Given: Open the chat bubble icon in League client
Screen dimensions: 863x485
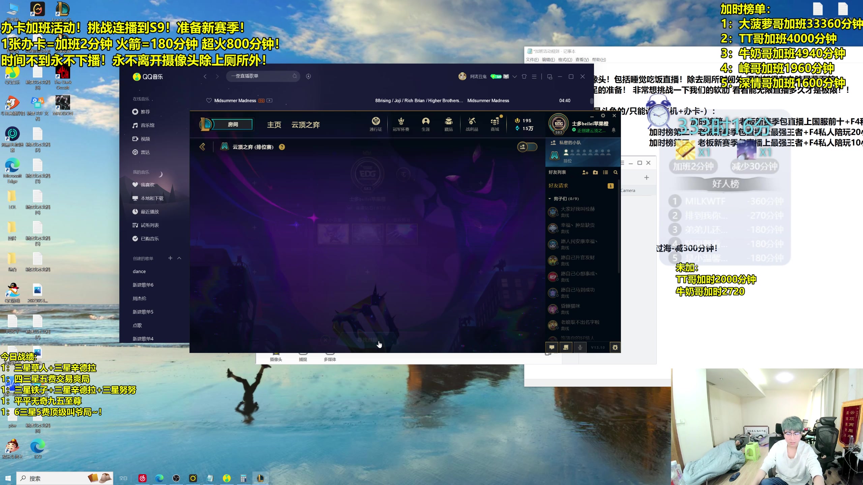Looking at the screenshot, I should point(552,347).
